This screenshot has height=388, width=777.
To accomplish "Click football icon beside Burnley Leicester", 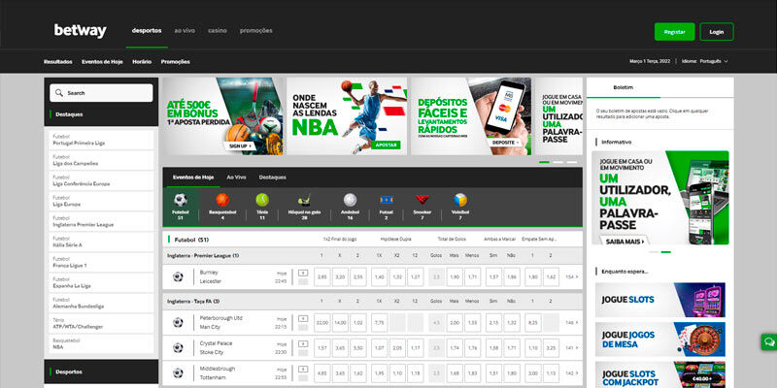I will point(178,276).
